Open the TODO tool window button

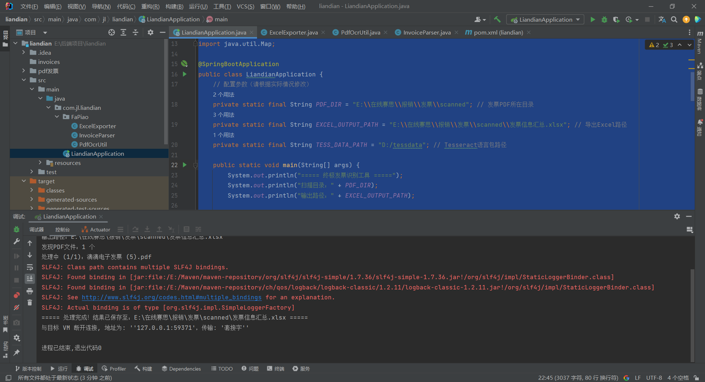[x=222, y=368]
